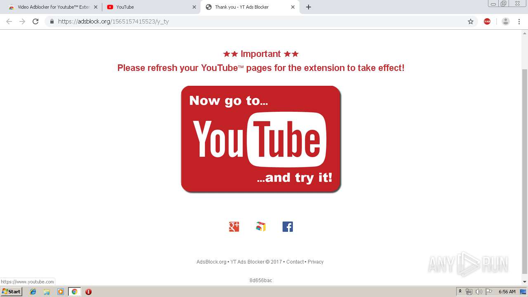Viewport: 528px width, 297px height.
Task: Open Chrome's three-dot menu
Action: (519, 21)
